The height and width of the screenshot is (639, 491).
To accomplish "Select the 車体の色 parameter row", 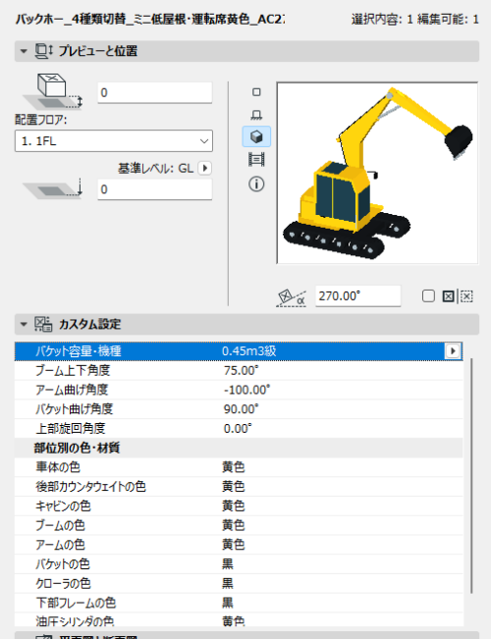I will pyautogui.click(x=239, y=467).
